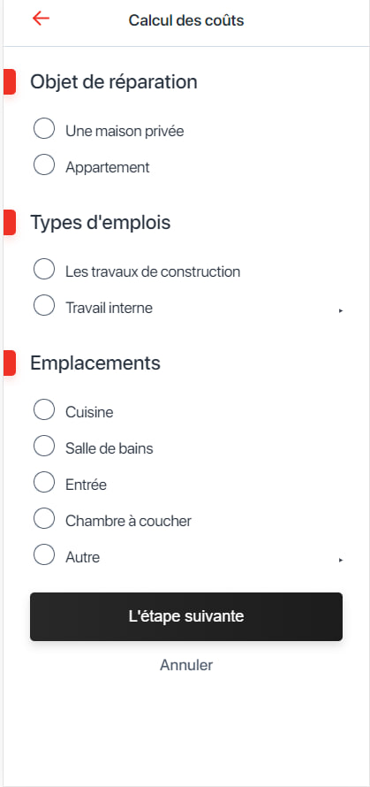The height and width of the screenshot is (787, 370).
Task: Click the red marker beside Types d'emplois
Action: (x=10, y=222)
